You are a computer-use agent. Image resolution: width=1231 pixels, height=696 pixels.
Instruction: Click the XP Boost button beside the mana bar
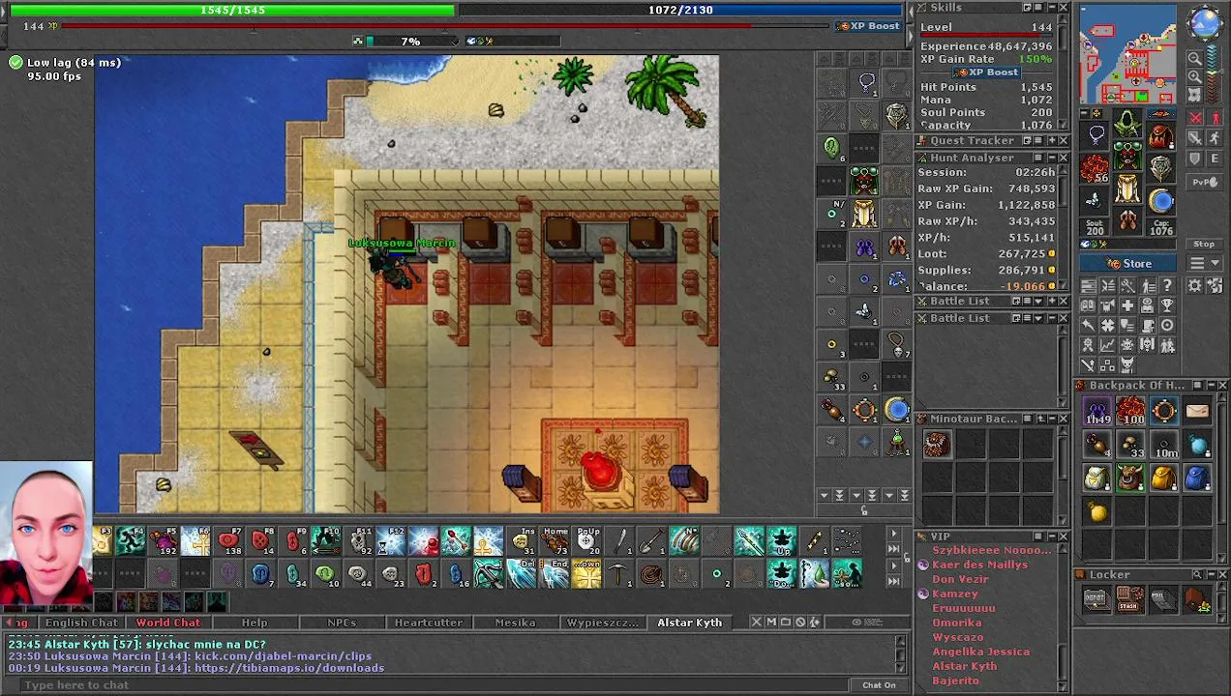(x=868, y=26)
